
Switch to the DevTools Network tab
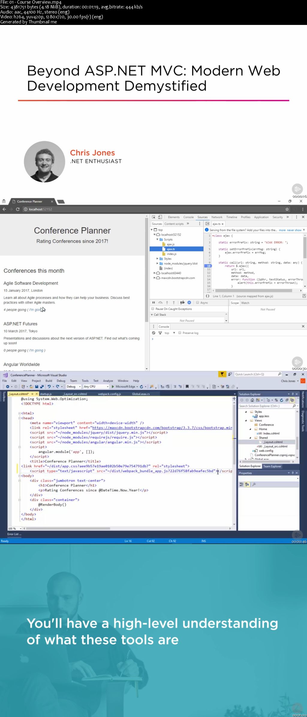coord(217,217)
